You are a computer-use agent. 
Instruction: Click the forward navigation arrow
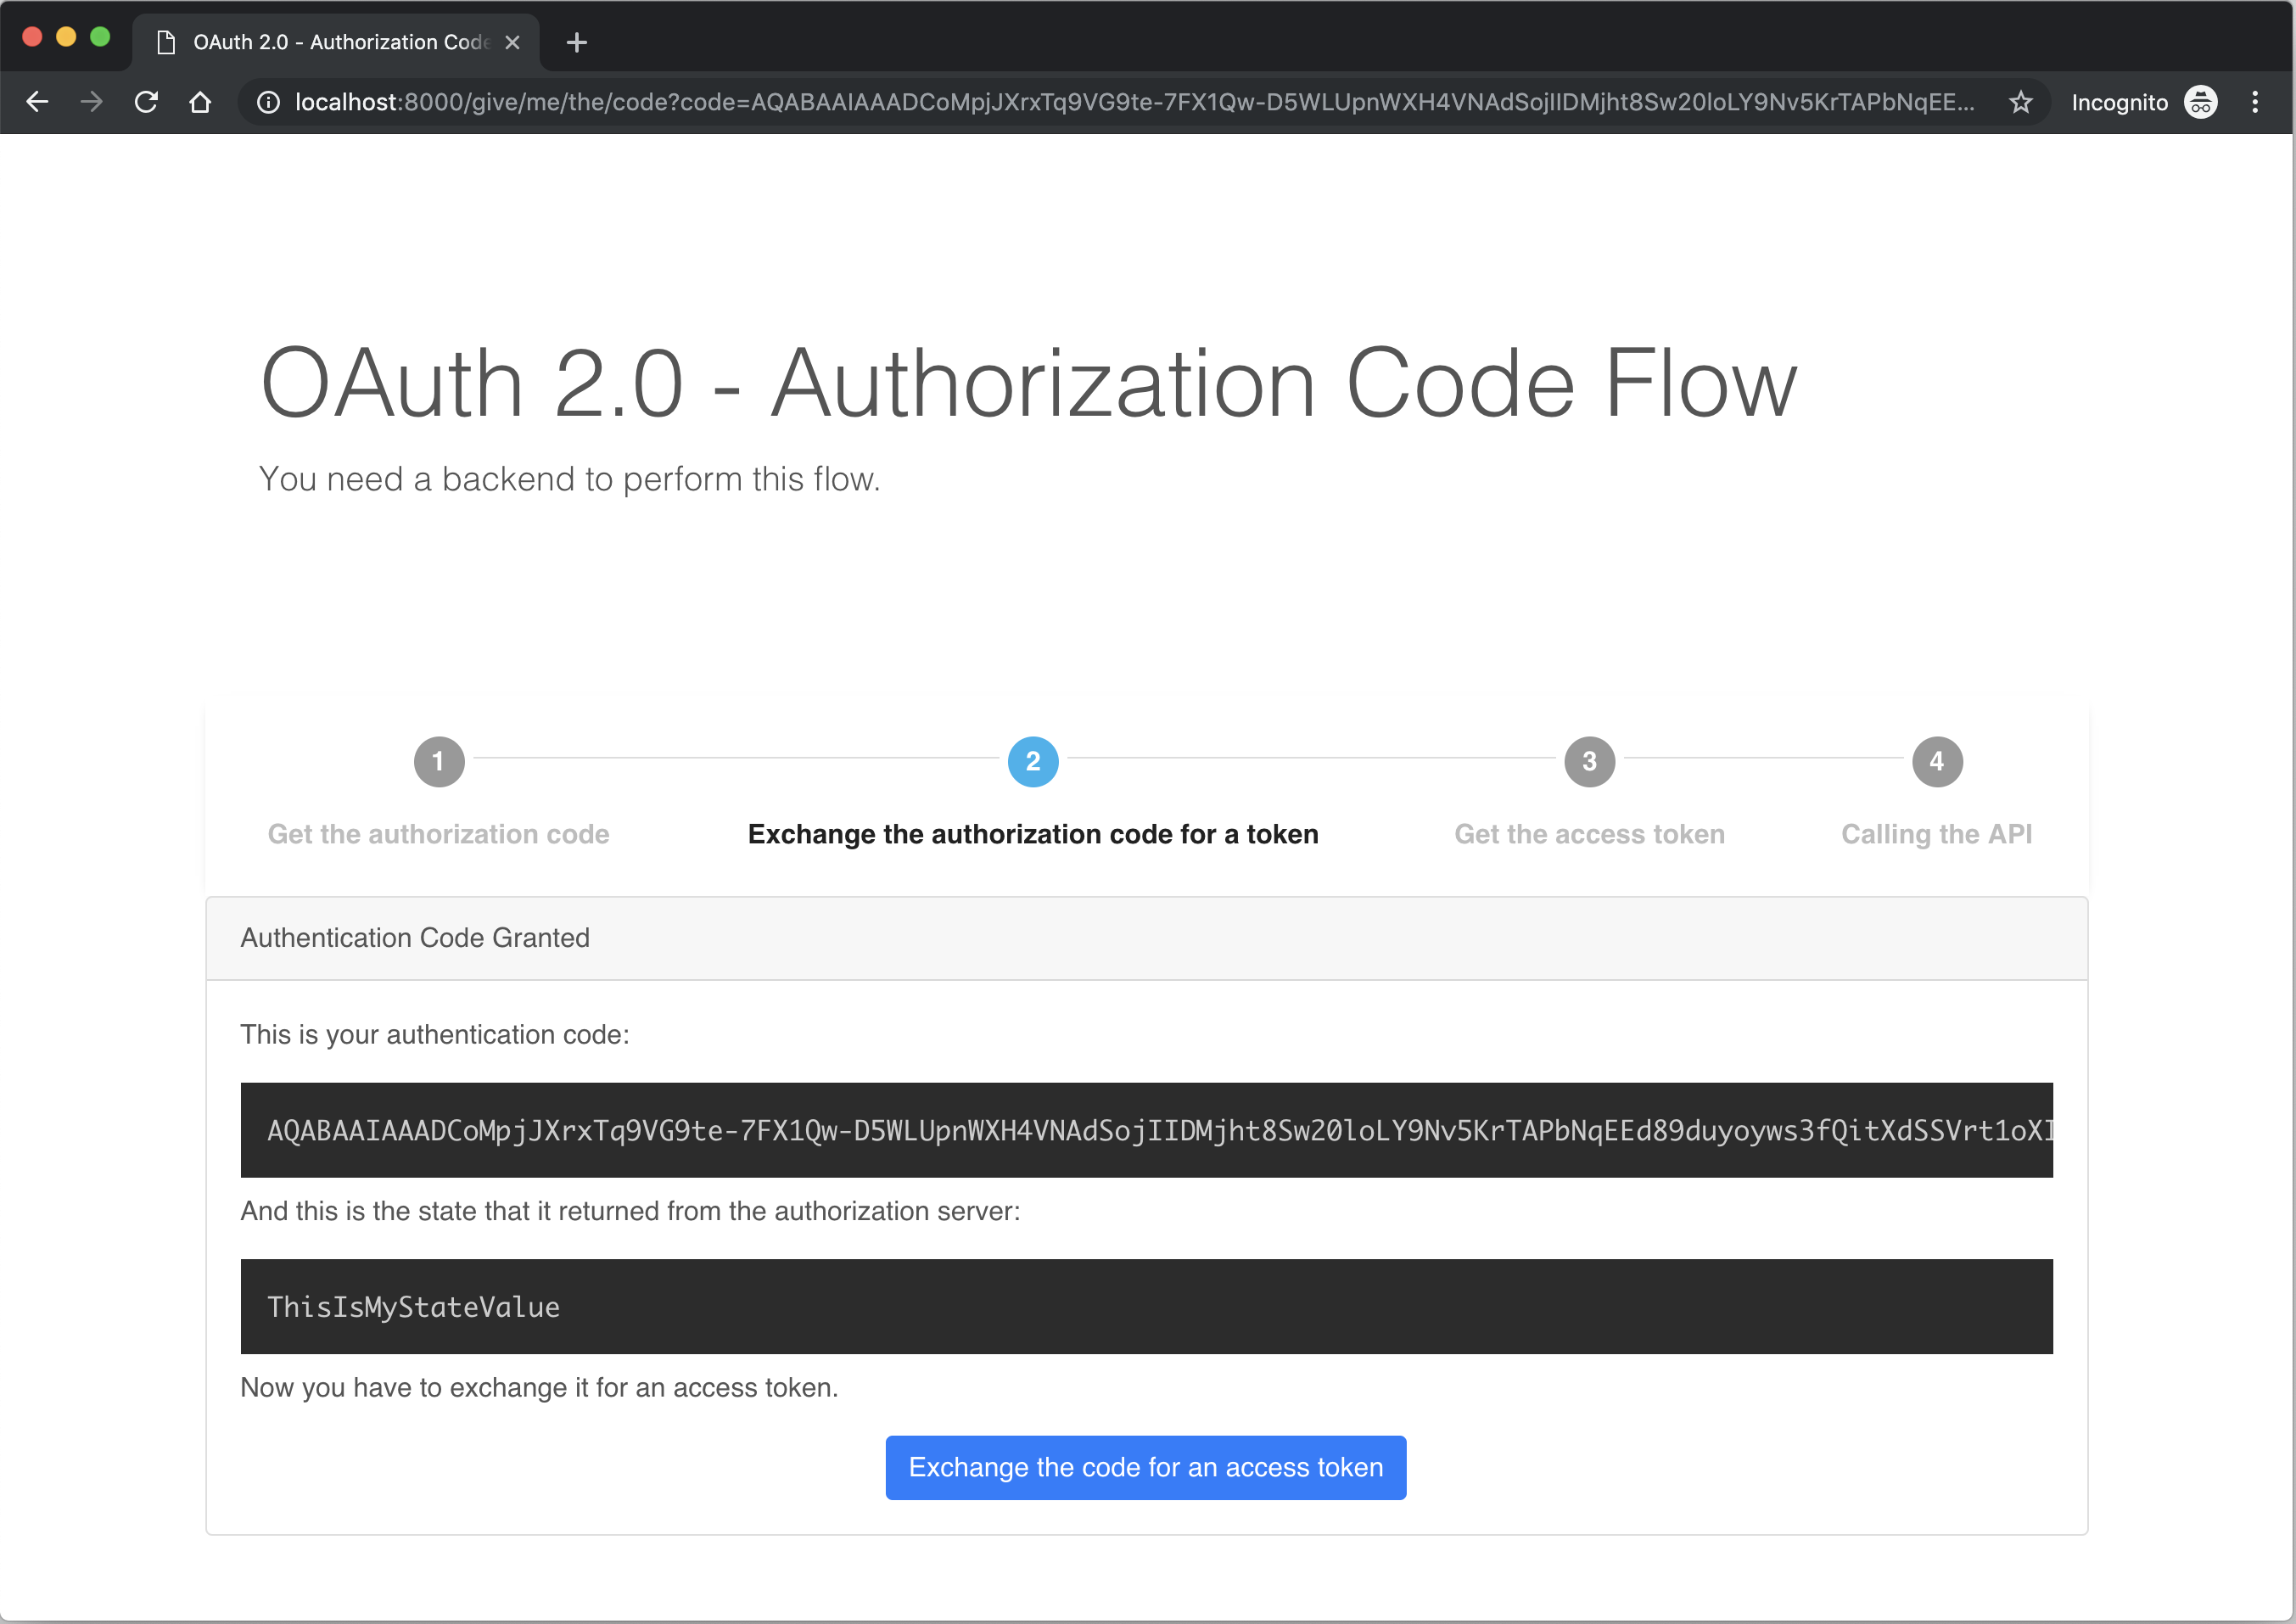(91, 101)
